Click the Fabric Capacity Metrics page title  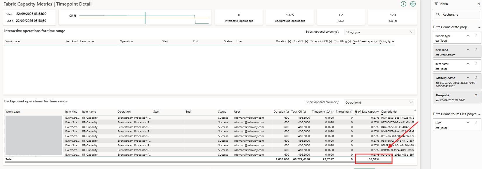point(47,4)
